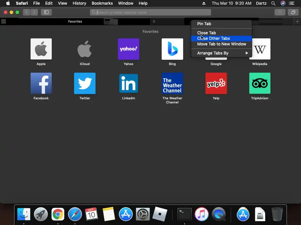Click the Share toolbar button

(x=280, y=12)
